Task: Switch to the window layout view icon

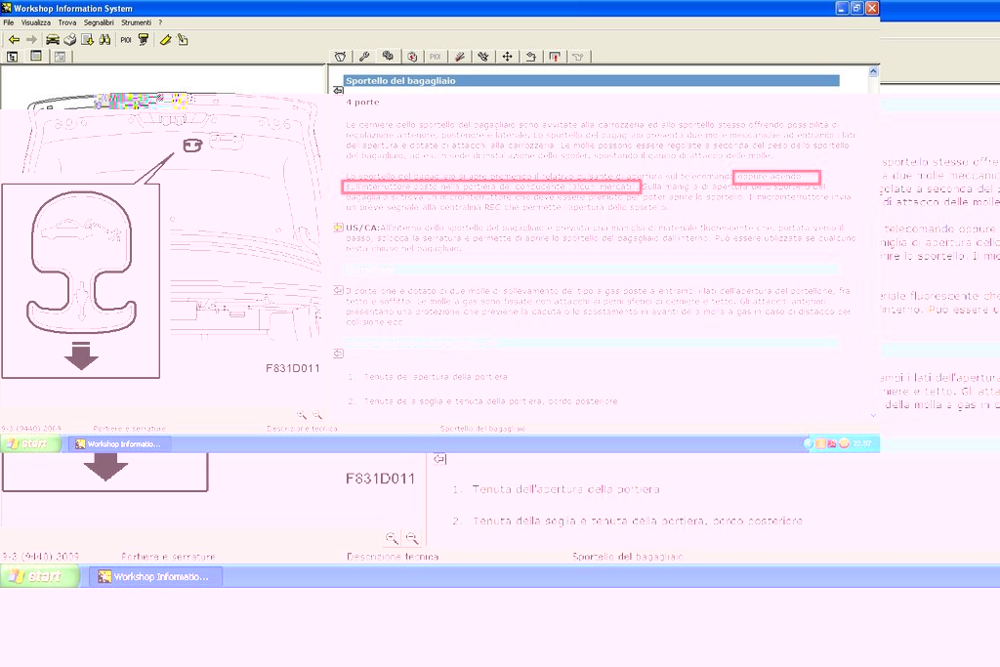Action: click(x=36, y=56)
